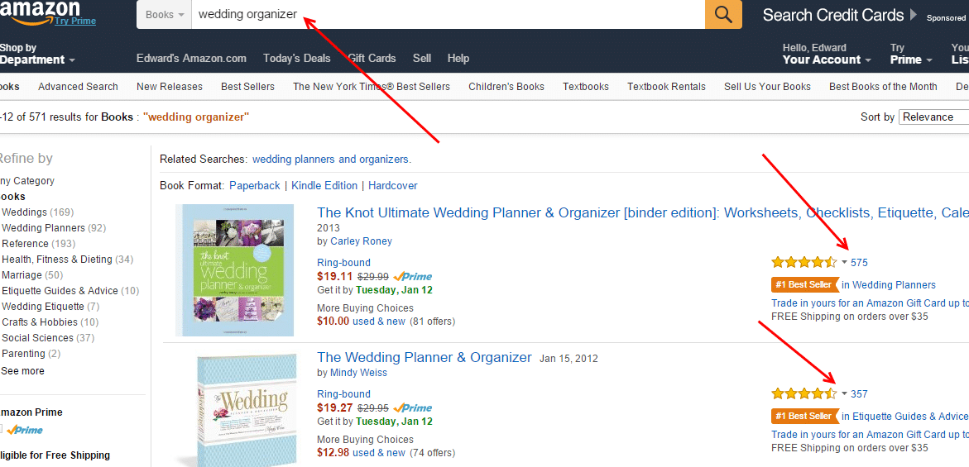Image resolution: width=969 pixels, height=467 pixels.
Task: Click star rating for The Knot planner
Action: click(x=804, y=262)
